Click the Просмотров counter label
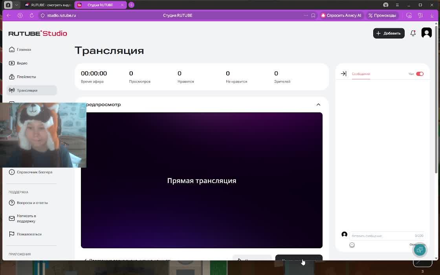Image resolution: width=440 pixels, height=275 pixels. pos(140,82)
